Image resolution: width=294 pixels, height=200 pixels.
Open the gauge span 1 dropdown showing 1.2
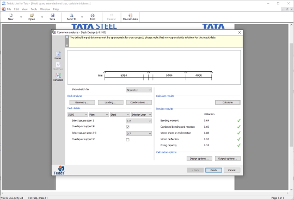click(x=139, y=121)
